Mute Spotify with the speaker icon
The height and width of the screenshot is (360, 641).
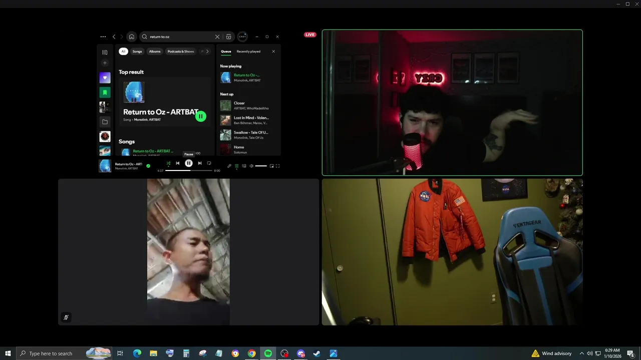point(251,166)
